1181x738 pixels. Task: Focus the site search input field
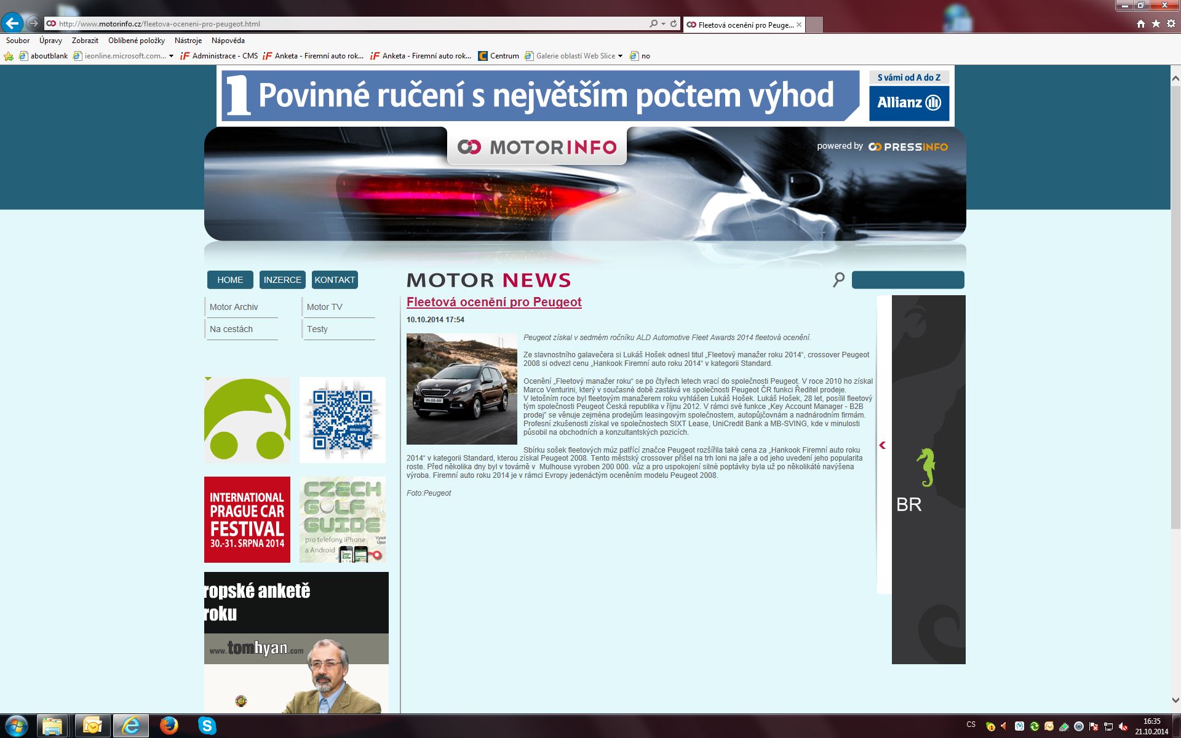tap(908, 280)
